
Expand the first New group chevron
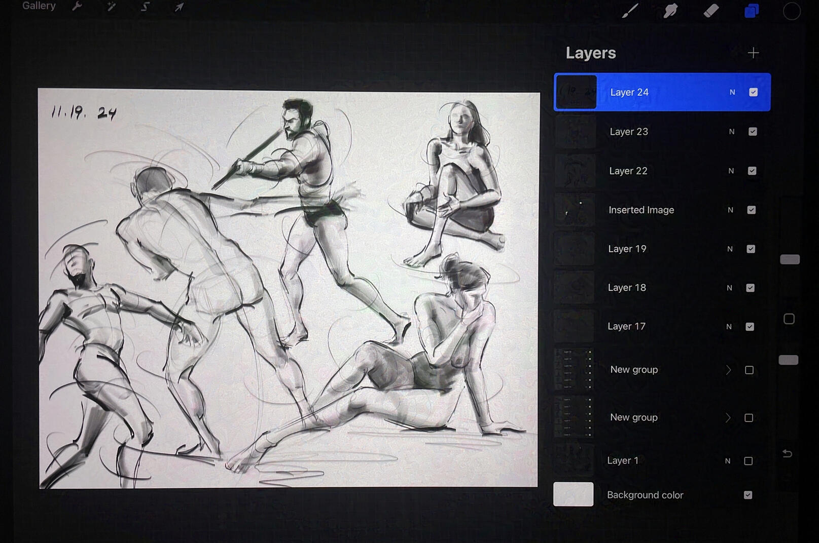(728, 370)
